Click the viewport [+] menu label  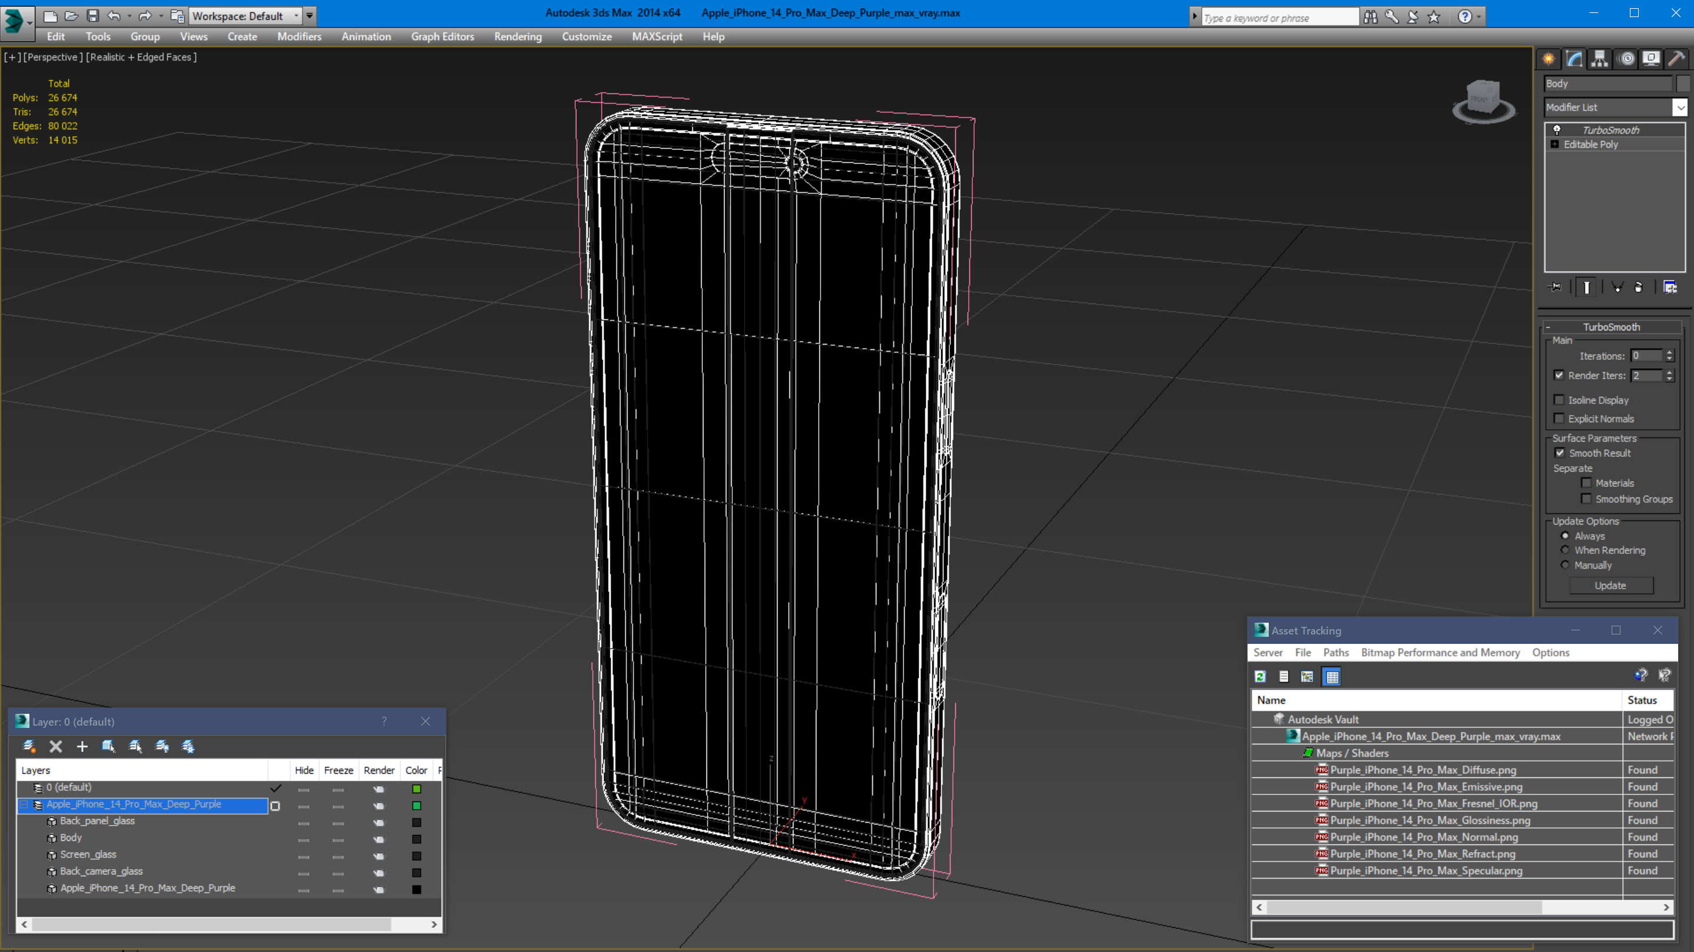point(12,57)
